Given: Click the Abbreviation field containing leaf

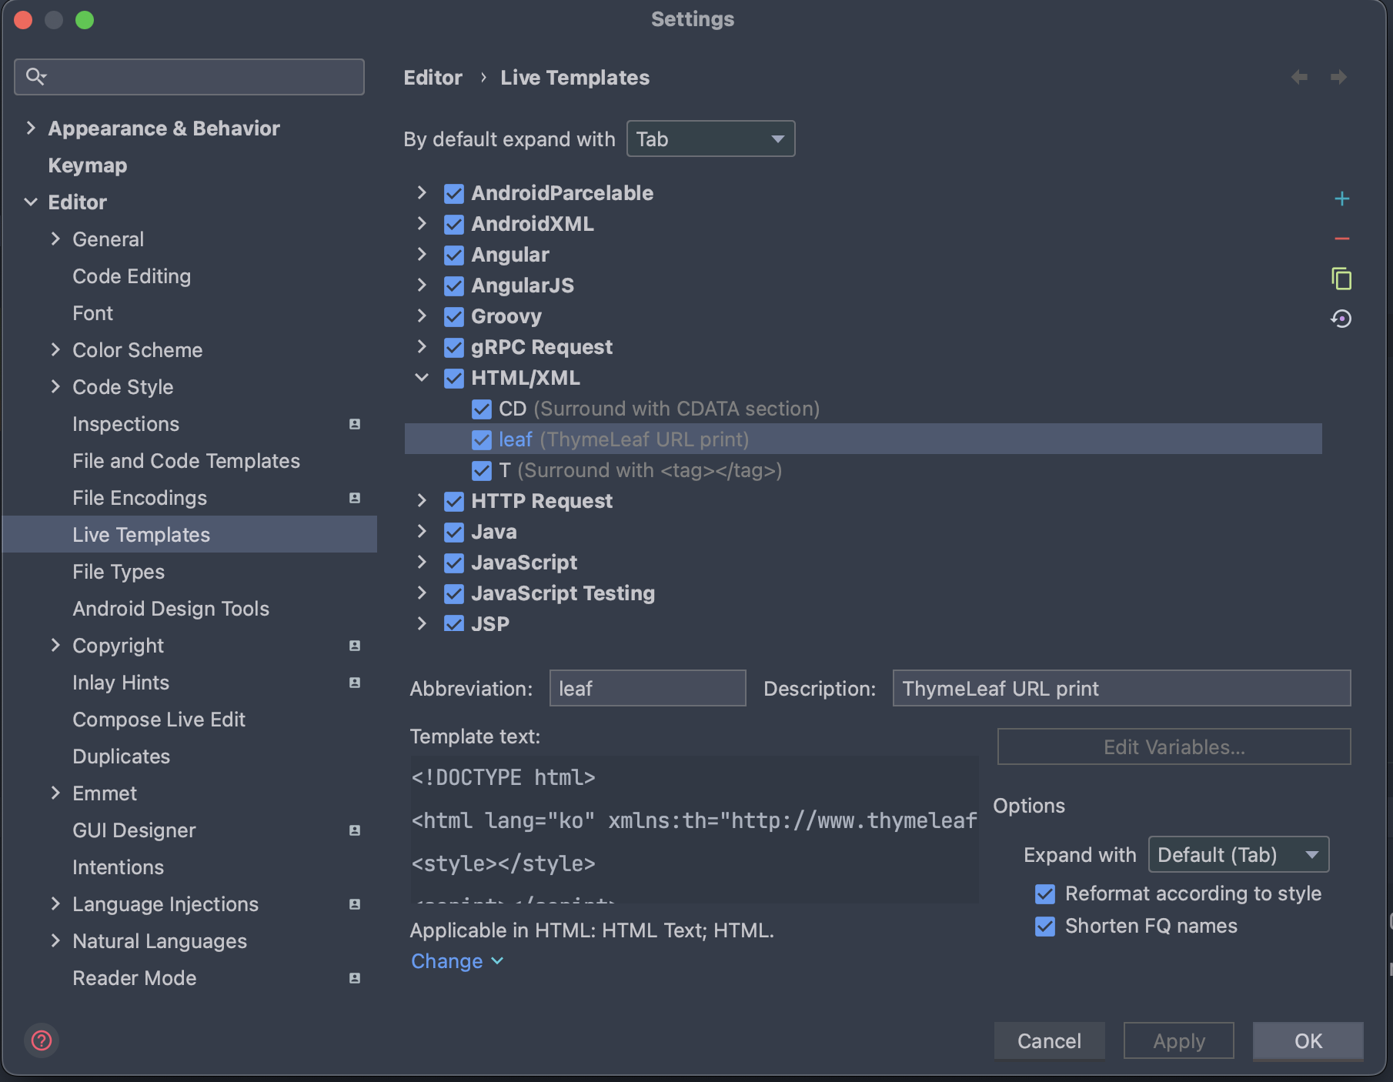Looking at the screenshot, I should click(647, 688).
